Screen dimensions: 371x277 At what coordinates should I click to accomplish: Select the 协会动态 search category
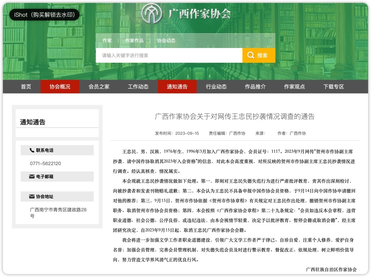pos(166,40)
